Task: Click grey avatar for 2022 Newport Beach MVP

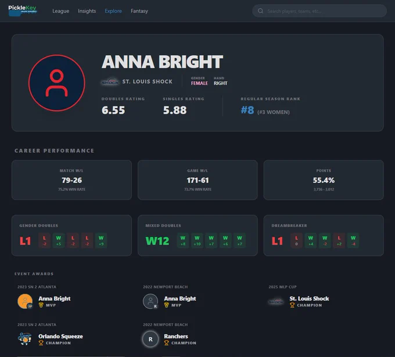Action: coord(150,301)
